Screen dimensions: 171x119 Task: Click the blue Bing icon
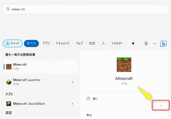coord(164,43)
